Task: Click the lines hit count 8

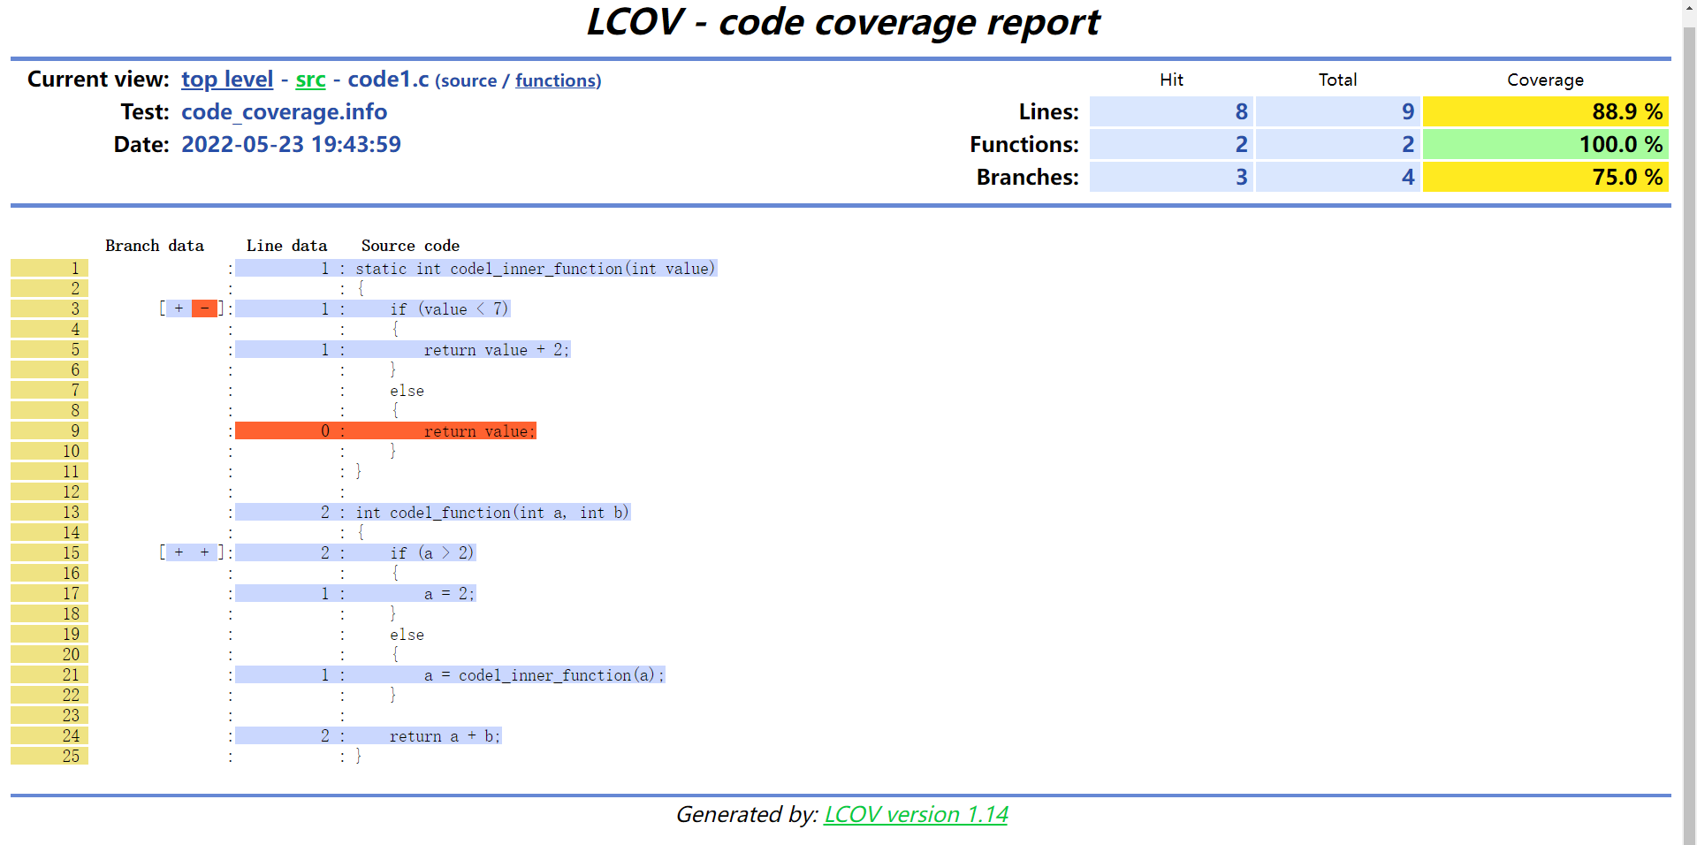Action: point(1171,112)
